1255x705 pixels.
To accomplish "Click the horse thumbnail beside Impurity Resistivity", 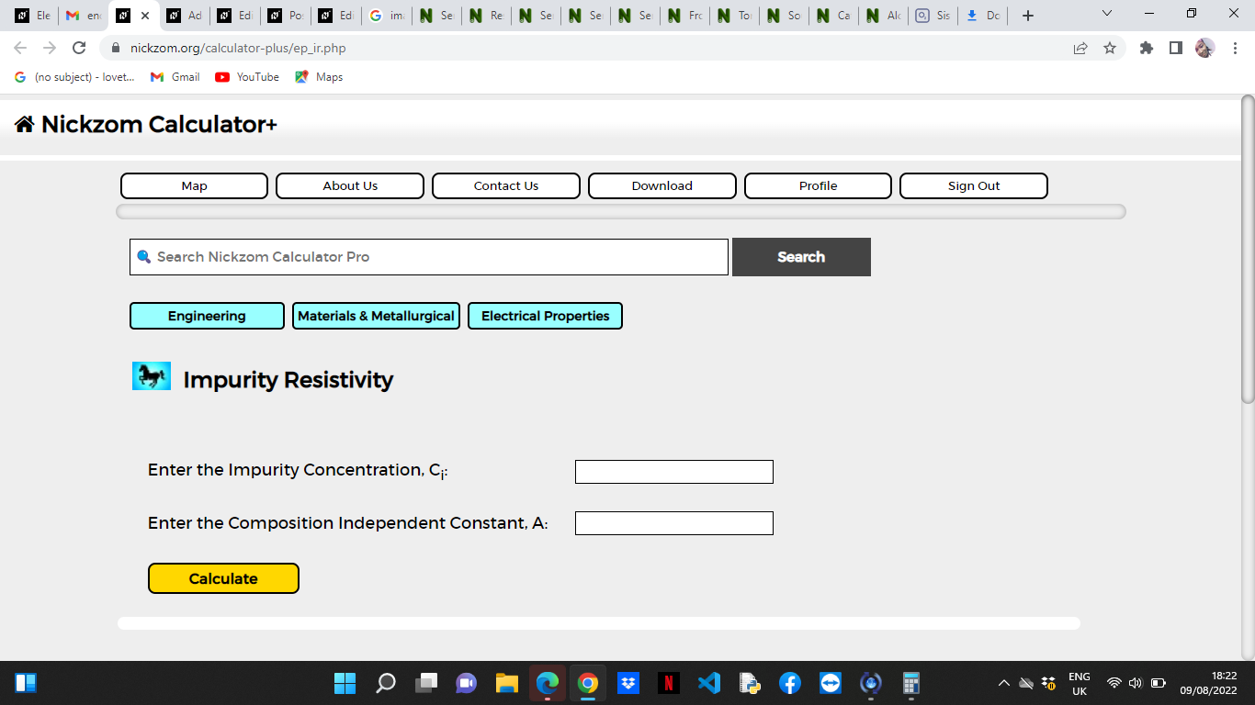I will click(152, 376).
